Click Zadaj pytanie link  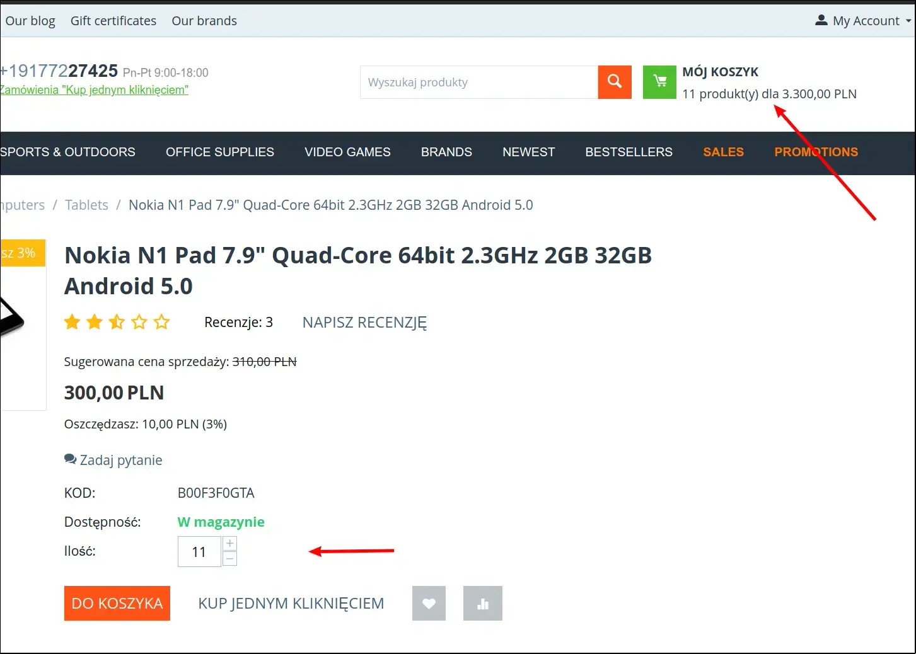121,460
